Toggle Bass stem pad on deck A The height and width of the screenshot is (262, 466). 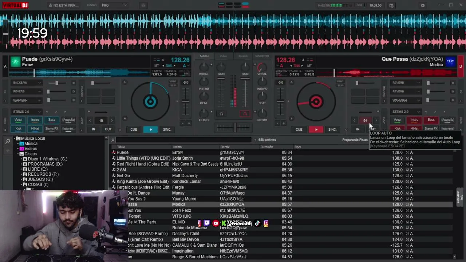52,120
